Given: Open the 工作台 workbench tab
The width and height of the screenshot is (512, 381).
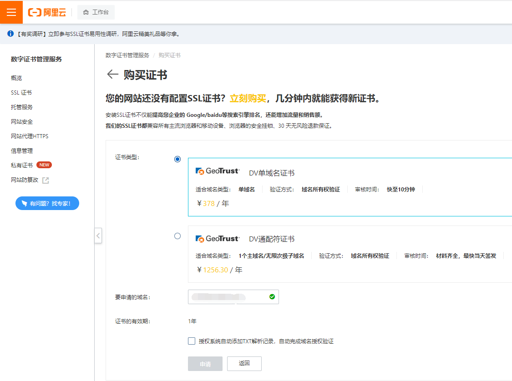Looking at the screenshot, I should coord(96,12).
